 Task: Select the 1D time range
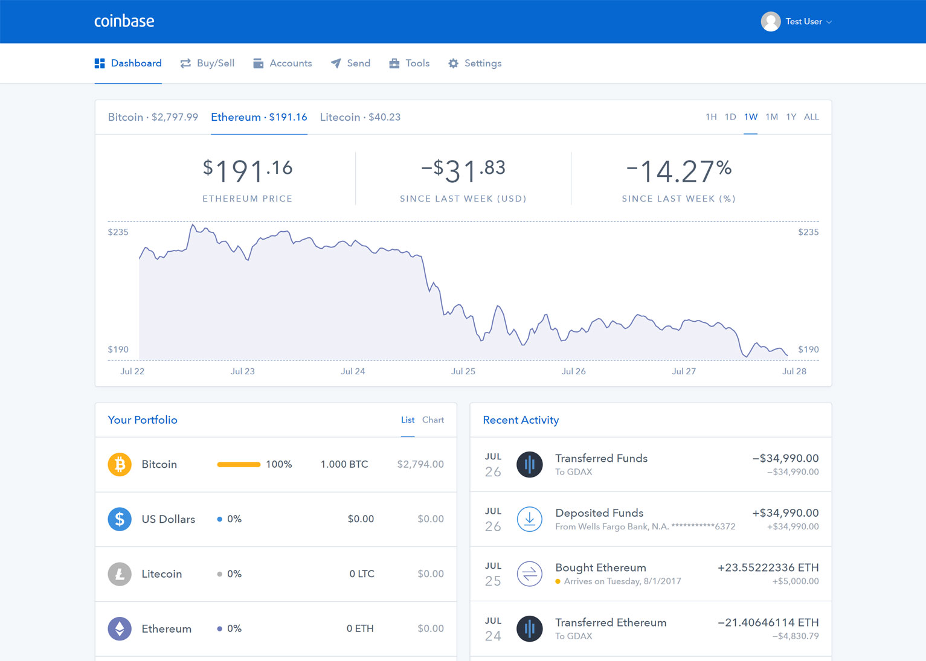[x=730, y=117]
